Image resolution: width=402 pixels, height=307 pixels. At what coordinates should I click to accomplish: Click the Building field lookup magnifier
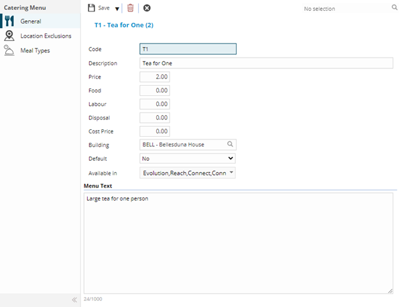pos(230,144)
